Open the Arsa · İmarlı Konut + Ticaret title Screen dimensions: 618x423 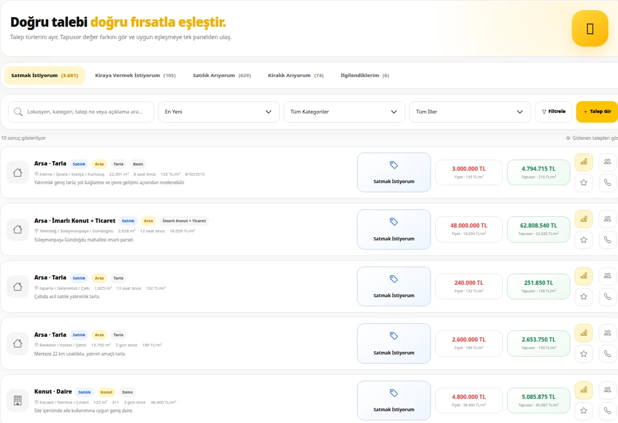click(x=75, y=221)
